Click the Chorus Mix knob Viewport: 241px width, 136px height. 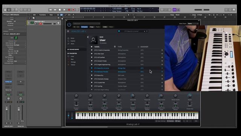point(133,96)
